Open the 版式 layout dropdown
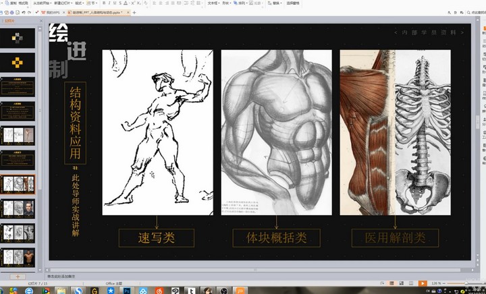This screenshot has height=294, width=486. [x=80, y=3]
